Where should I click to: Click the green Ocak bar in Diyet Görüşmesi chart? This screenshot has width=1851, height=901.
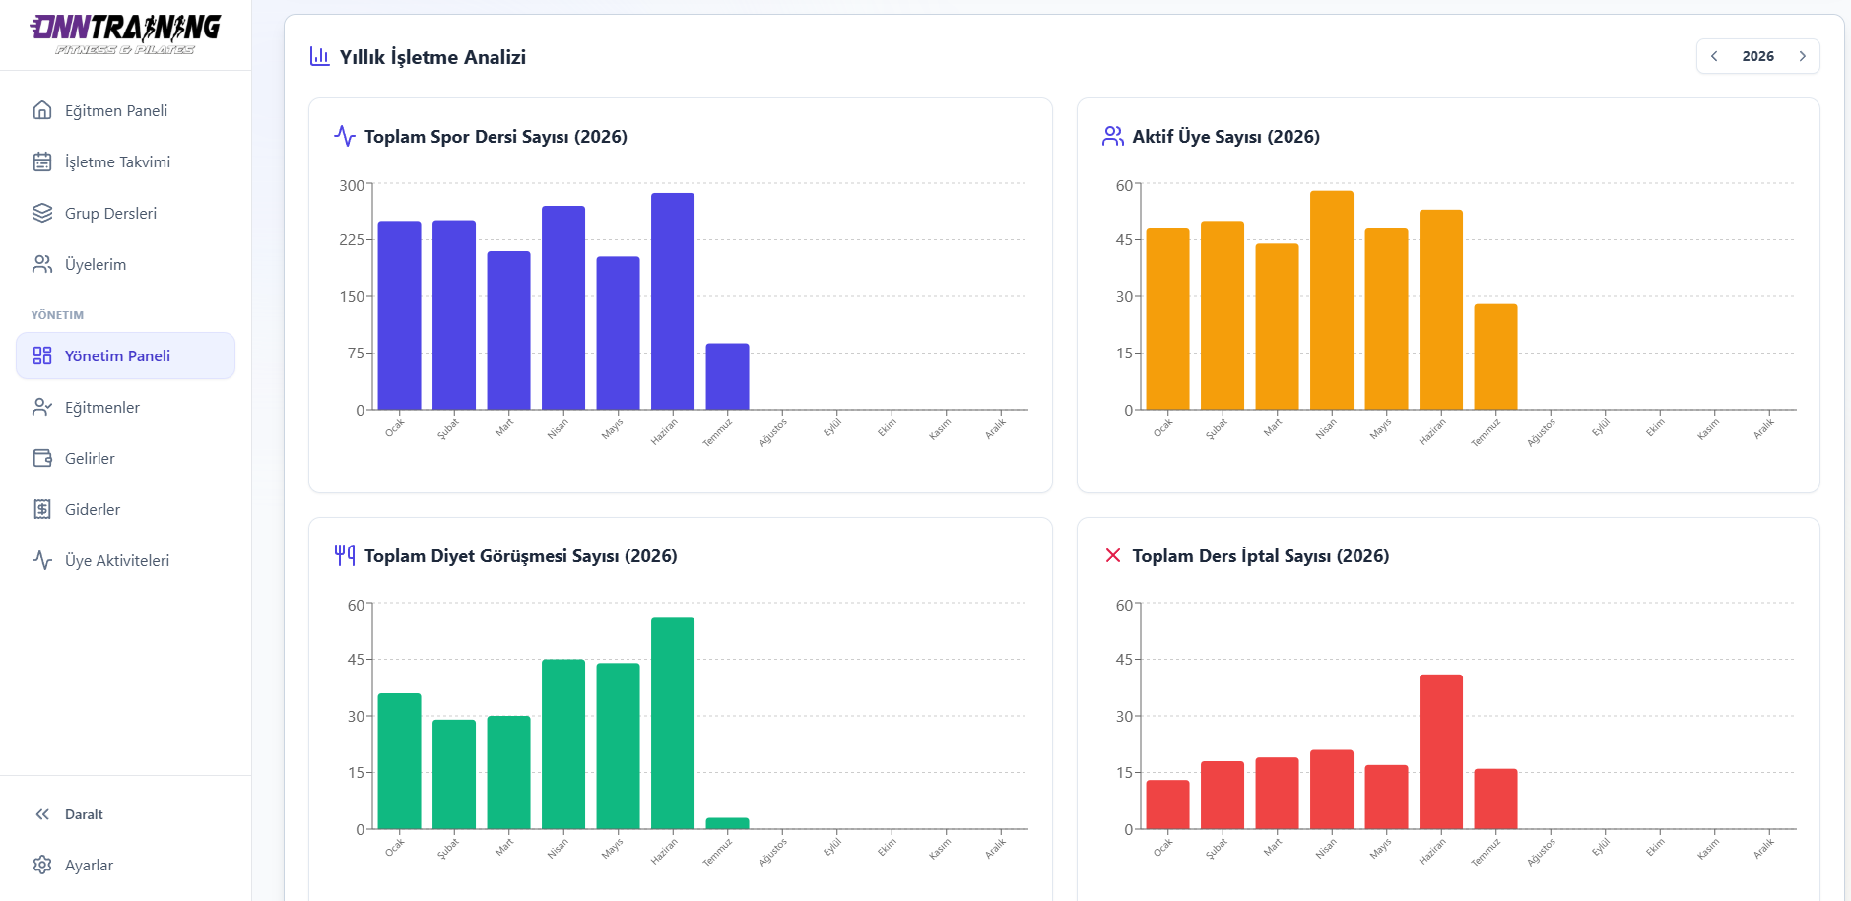(399, 761)
